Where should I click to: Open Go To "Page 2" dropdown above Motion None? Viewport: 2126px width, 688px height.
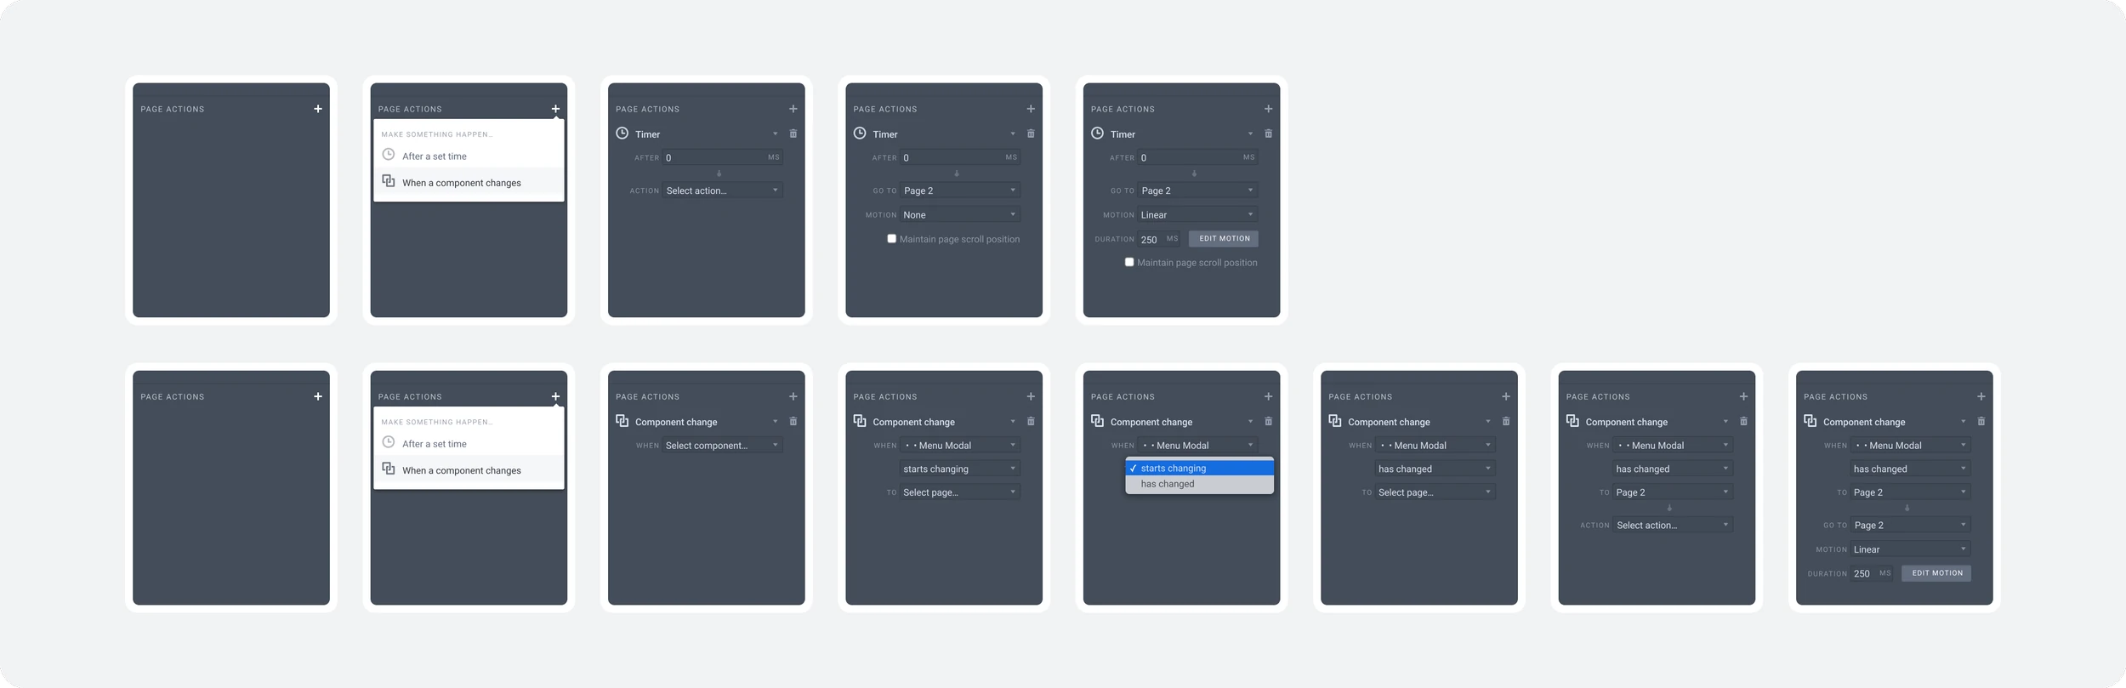(x=960, y=190)
